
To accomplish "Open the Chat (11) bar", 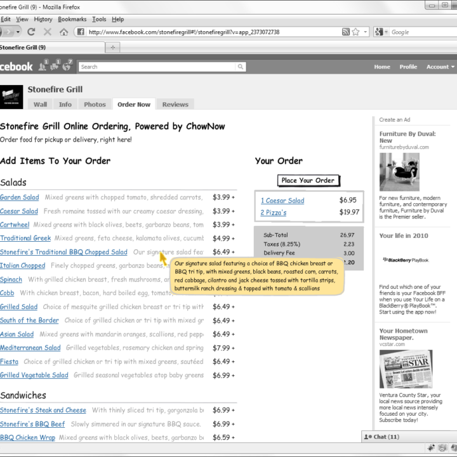I will (x=383, y=437).
